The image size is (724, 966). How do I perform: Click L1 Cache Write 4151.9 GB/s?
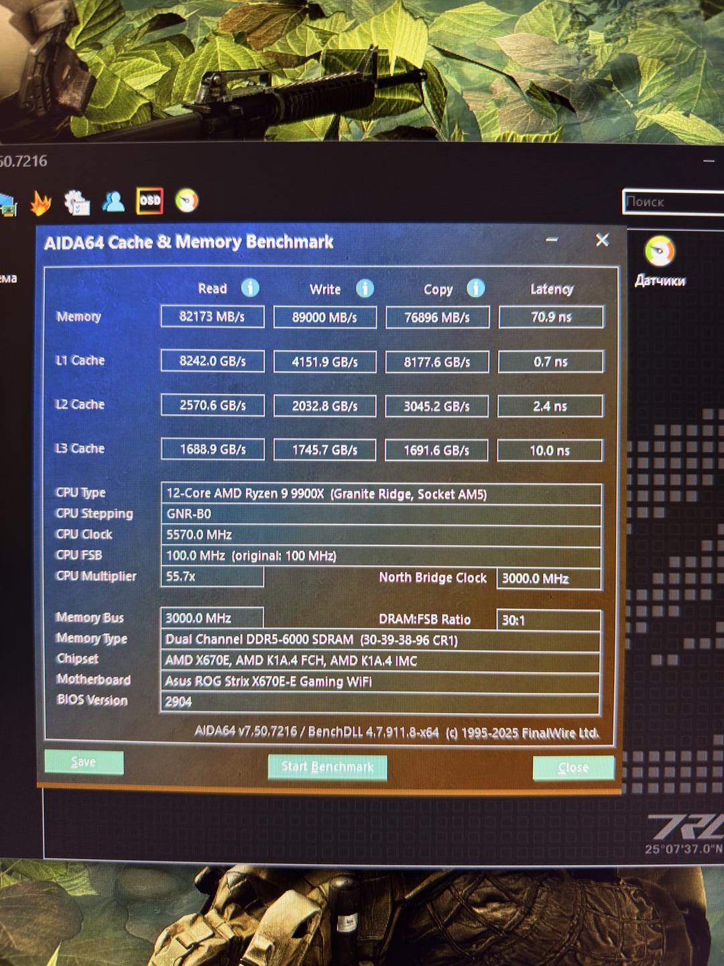(x=324, y=362)
